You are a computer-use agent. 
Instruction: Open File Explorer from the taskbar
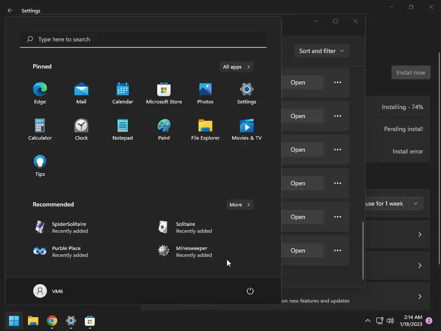33,321
